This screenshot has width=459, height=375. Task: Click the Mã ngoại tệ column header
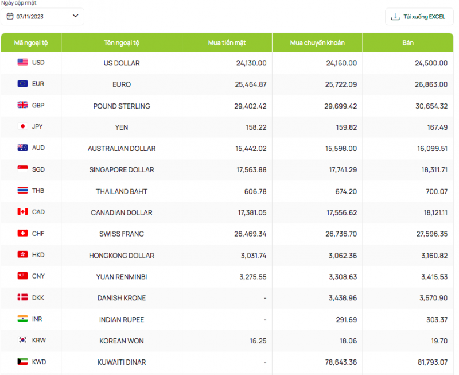(31, 43)
